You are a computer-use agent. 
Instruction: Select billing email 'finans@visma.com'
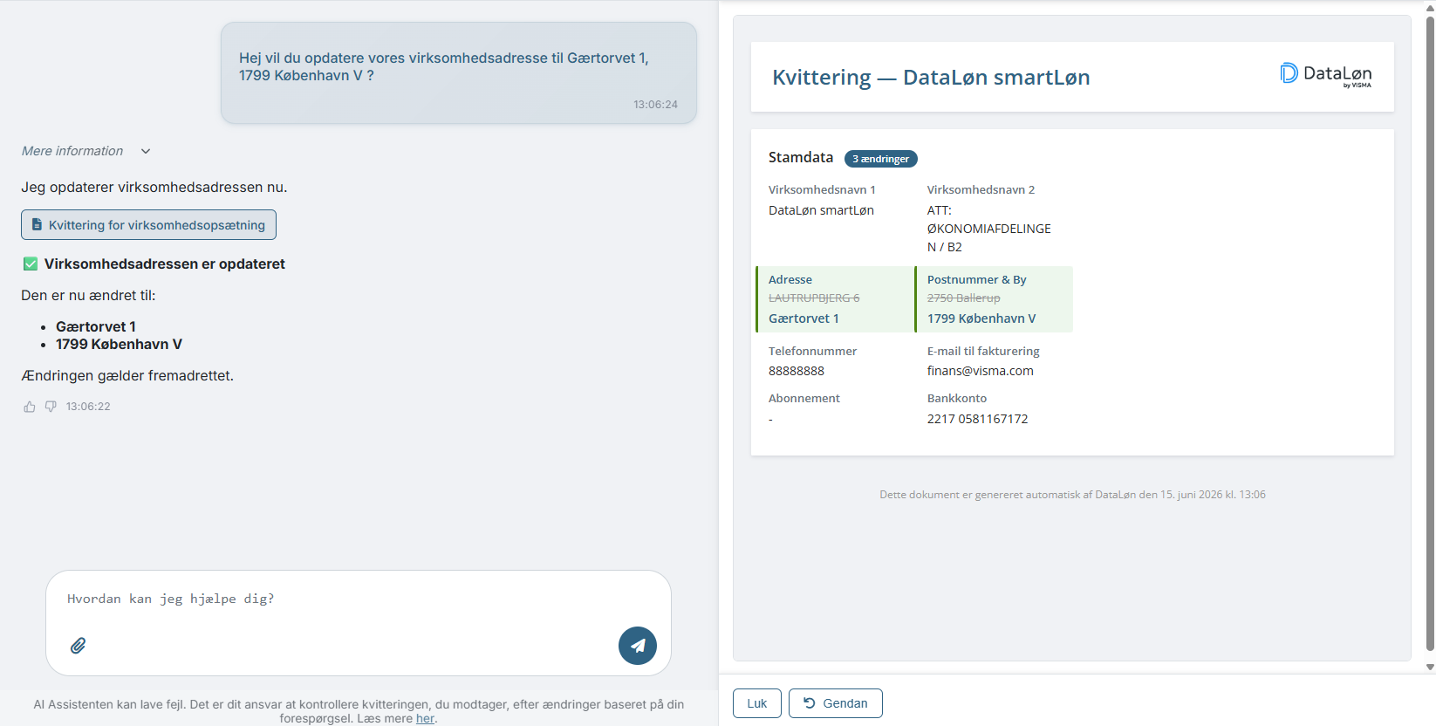tap(981, 371)
